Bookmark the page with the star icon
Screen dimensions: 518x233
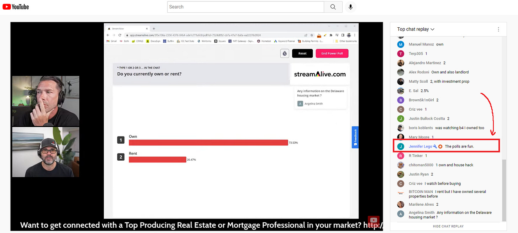[x=312, y=35]
